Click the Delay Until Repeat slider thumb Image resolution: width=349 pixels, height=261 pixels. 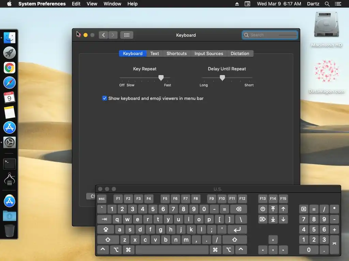(222, 78)
